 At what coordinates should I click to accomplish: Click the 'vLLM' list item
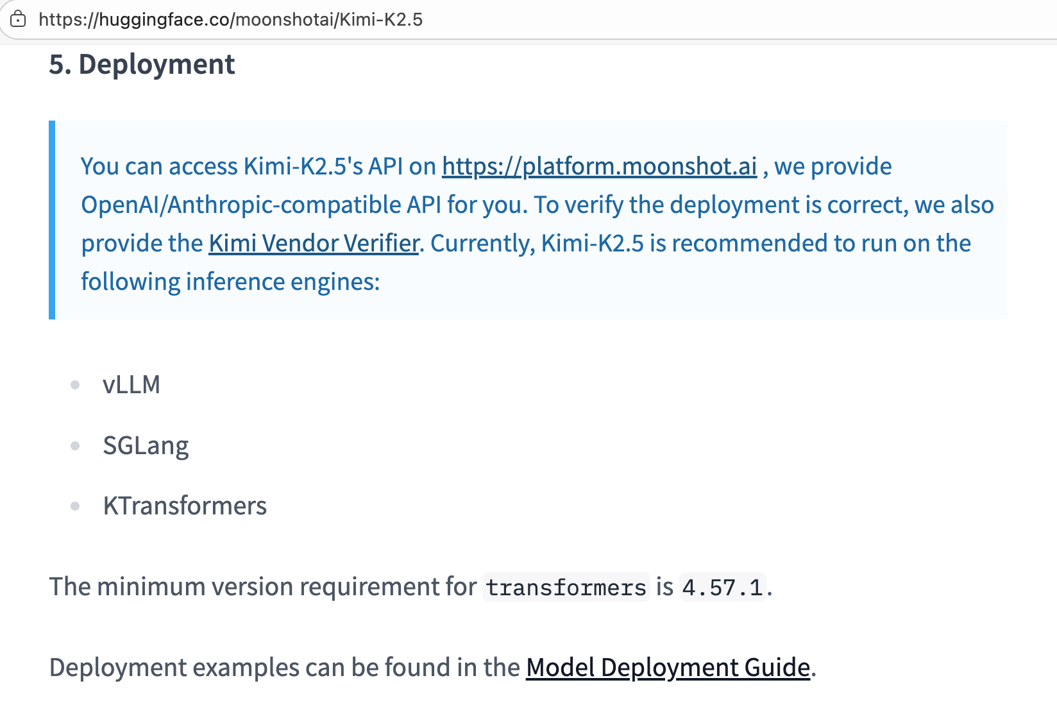(131, 384)
